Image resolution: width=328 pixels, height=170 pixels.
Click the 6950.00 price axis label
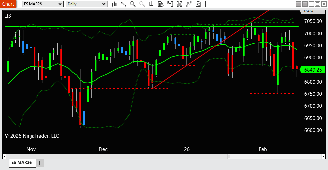pyautogui.click(x=313, y=46)
